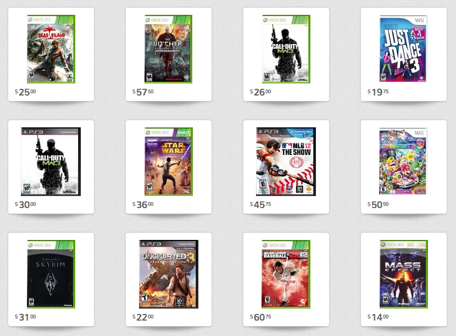Viewport: 456px width, 336px height.
Task: Select the $19.75 price for Just Dance 3
Action: point(378,92)
